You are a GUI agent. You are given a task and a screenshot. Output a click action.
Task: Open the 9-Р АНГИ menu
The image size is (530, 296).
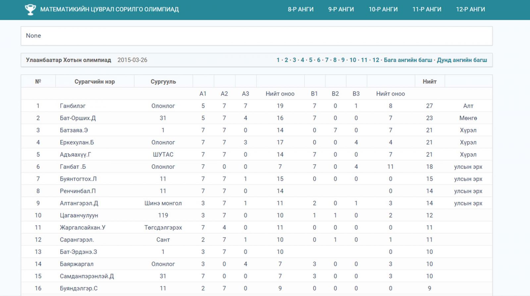pos(341,10)
